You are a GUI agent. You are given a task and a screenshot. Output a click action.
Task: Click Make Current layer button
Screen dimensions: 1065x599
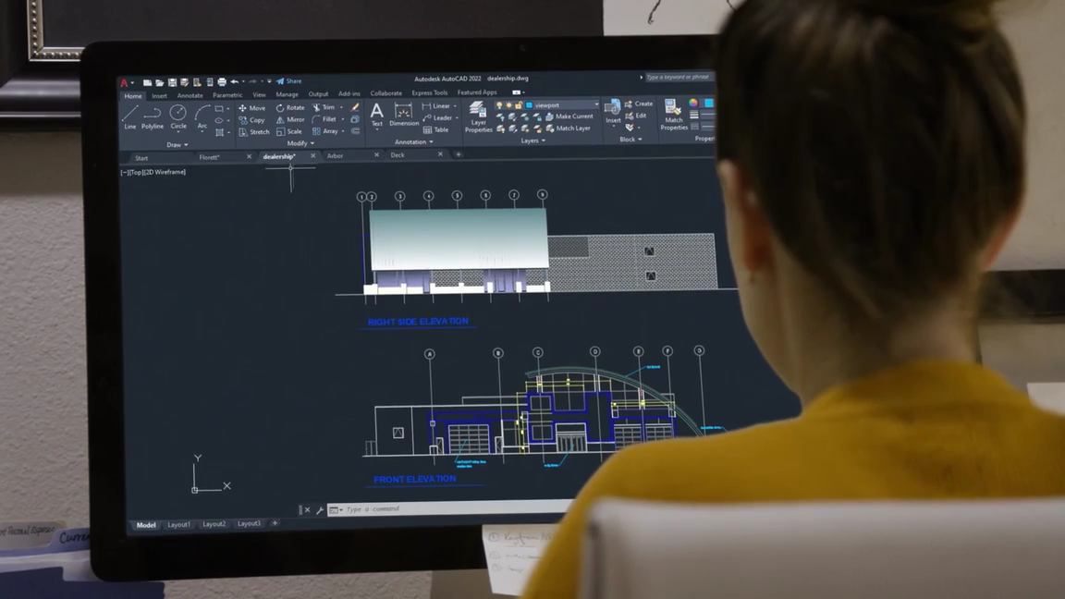(569, 116)
